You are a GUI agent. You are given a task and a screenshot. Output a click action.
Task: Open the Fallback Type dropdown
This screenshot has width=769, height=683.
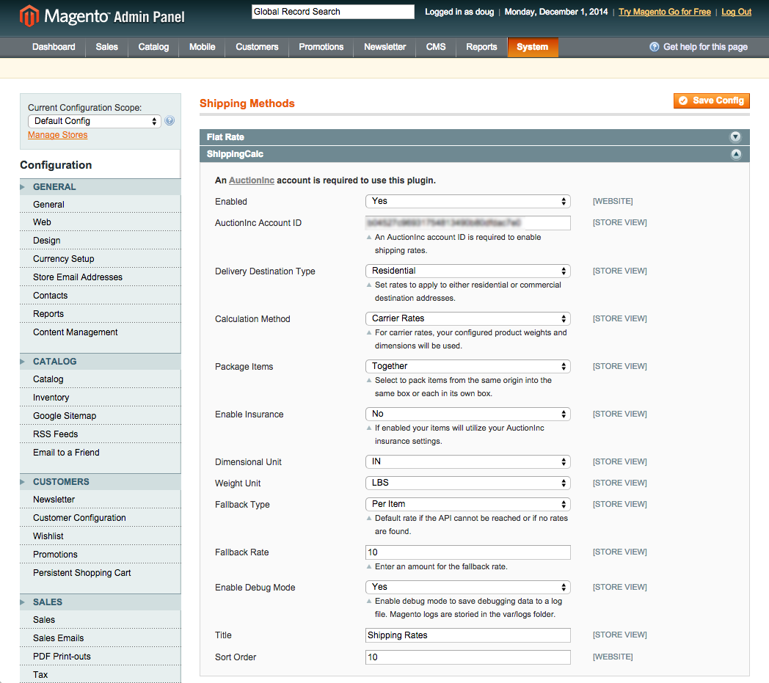(467, 504)
